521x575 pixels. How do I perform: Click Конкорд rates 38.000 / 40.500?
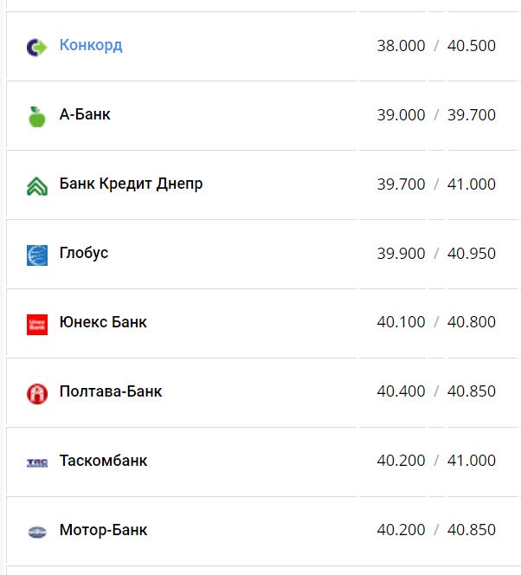coord(436,45)
